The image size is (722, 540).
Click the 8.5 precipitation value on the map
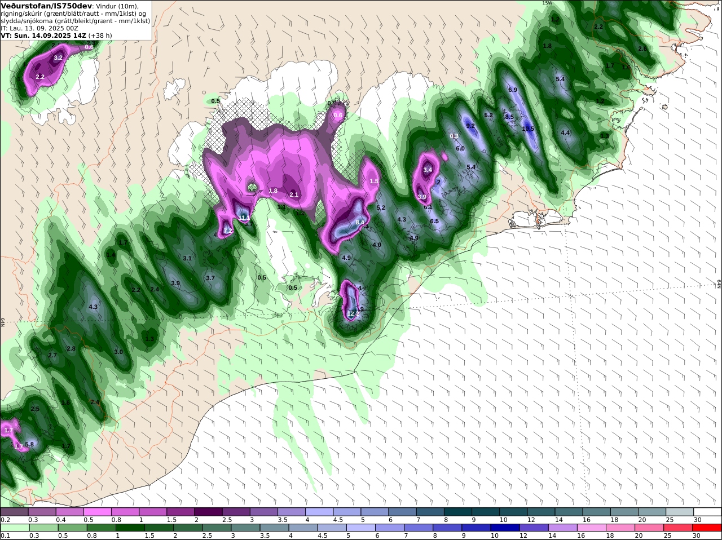pyautogui.click(x=509, y=117)
